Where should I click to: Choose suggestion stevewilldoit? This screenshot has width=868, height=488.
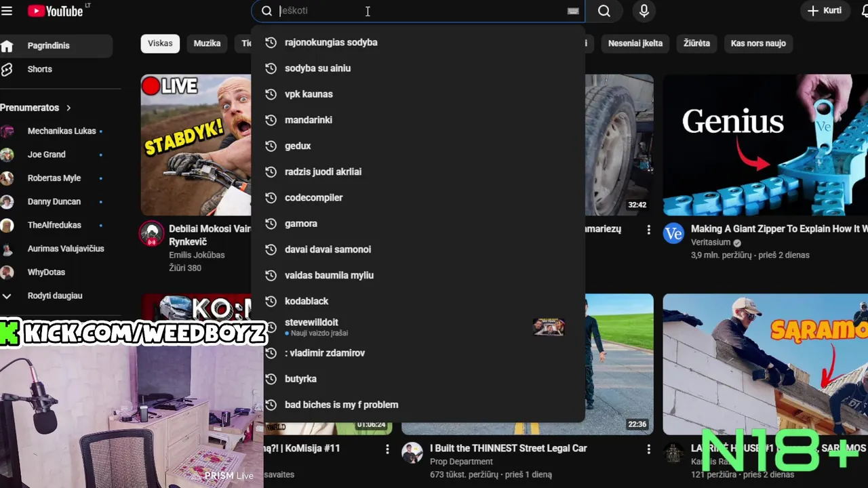coord(418,327)
